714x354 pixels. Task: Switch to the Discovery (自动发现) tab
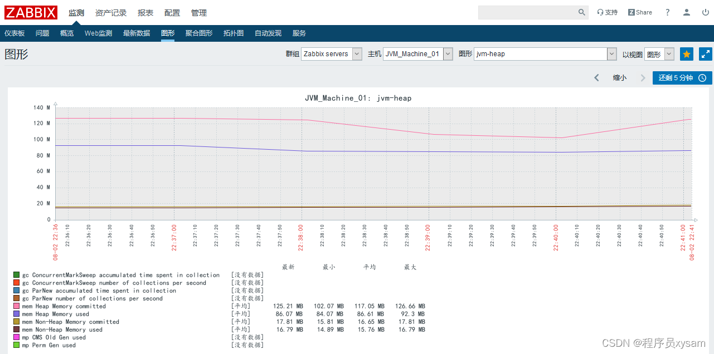268,33
